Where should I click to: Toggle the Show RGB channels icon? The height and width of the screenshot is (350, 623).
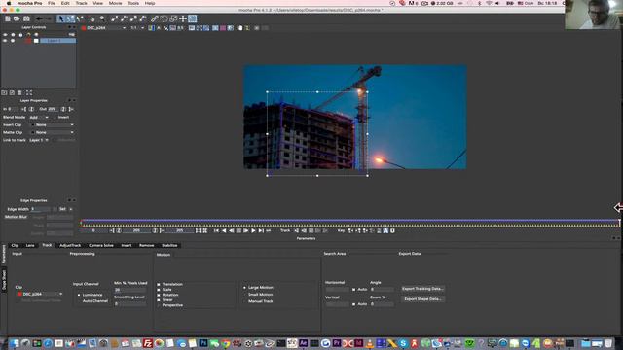[x=151, y=28]
